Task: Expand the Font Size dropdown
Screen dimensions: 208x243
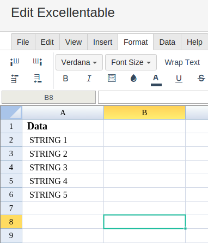Action: 131,62
